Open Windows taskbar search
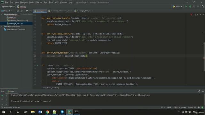 [11, 112]
